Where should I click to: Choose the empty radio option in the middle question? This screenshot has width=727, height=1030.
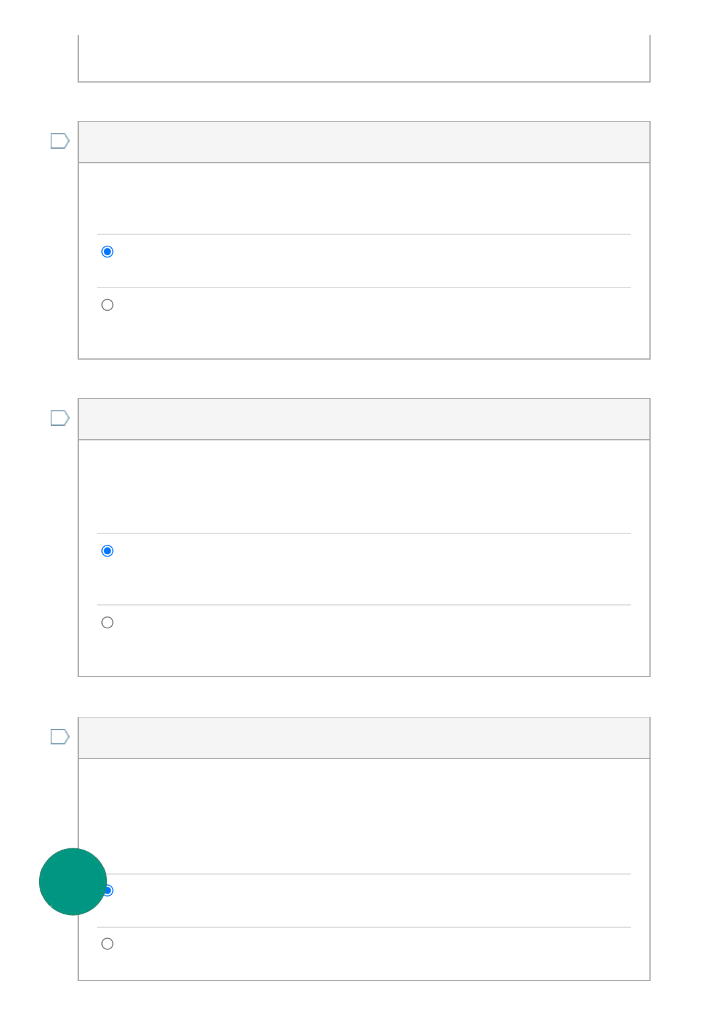tap(108, 623)
